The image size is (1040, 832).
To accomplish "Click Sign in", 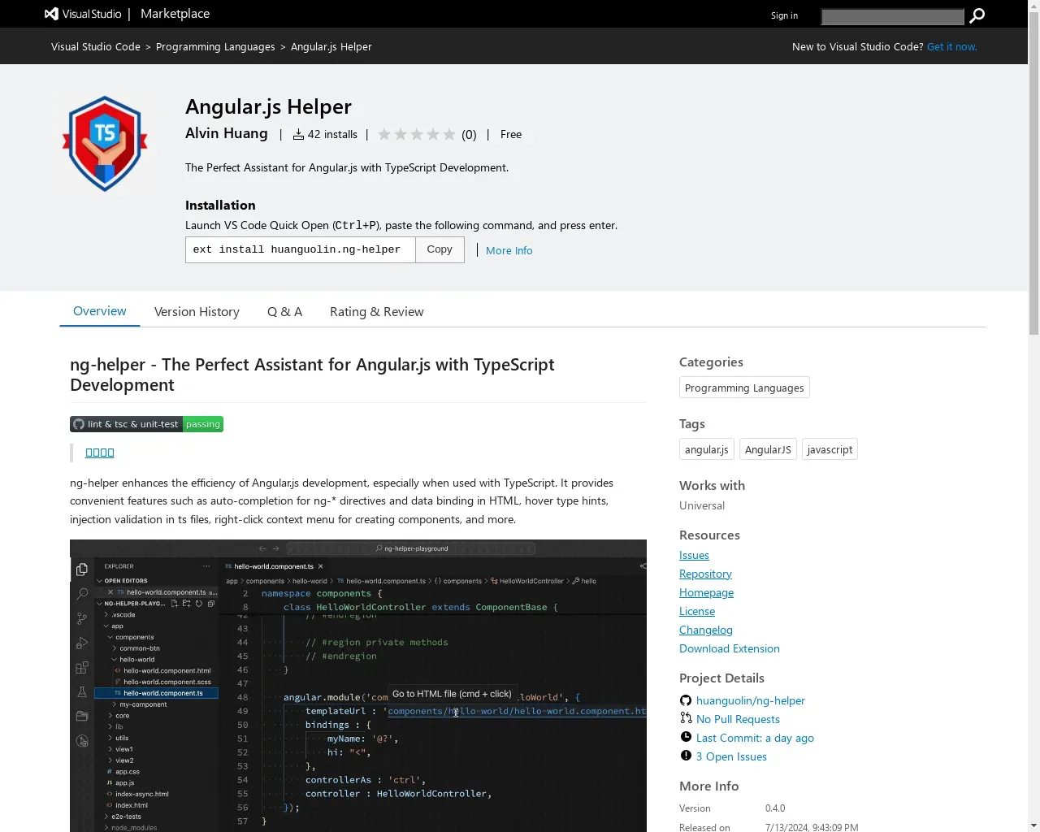I will tap(784, 15).
